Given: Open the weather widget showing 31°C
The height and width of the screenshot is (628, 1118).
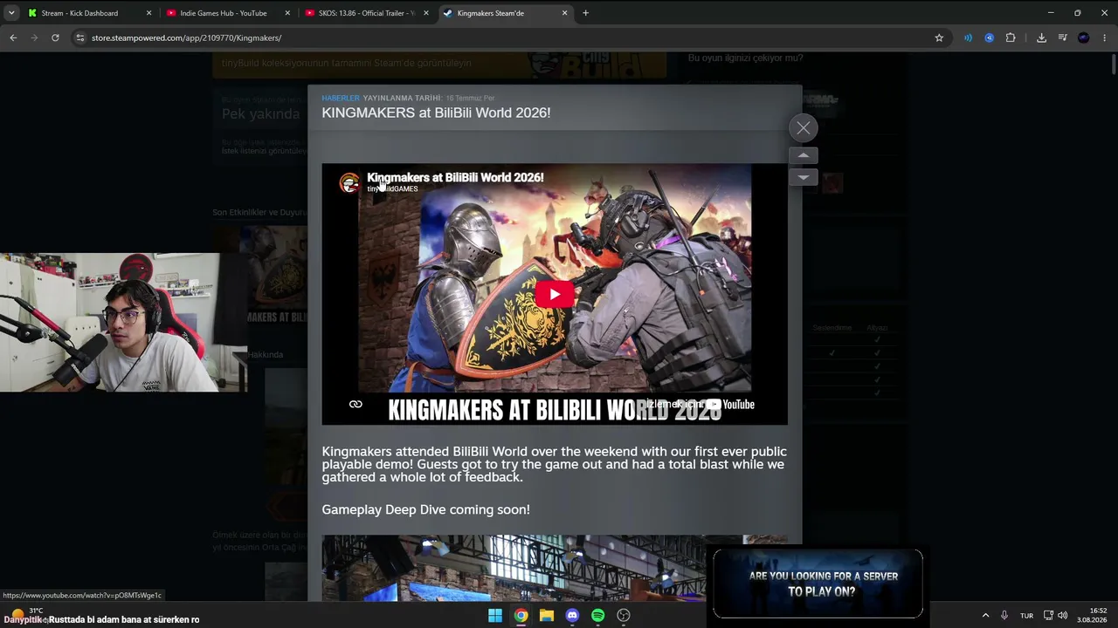Looking at the screenshot, I should (26, 615).
